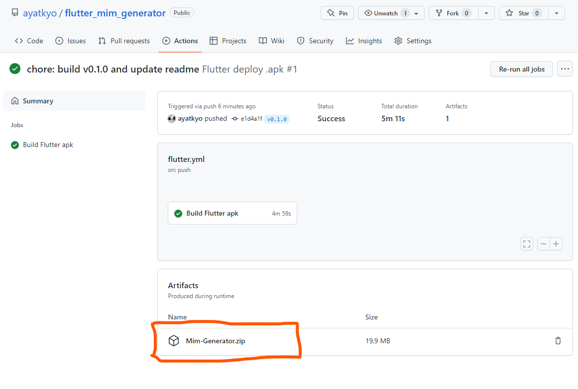Zoom in the workflow graph
This screenshot has height=389, width=578.
[x=556, y=243]
